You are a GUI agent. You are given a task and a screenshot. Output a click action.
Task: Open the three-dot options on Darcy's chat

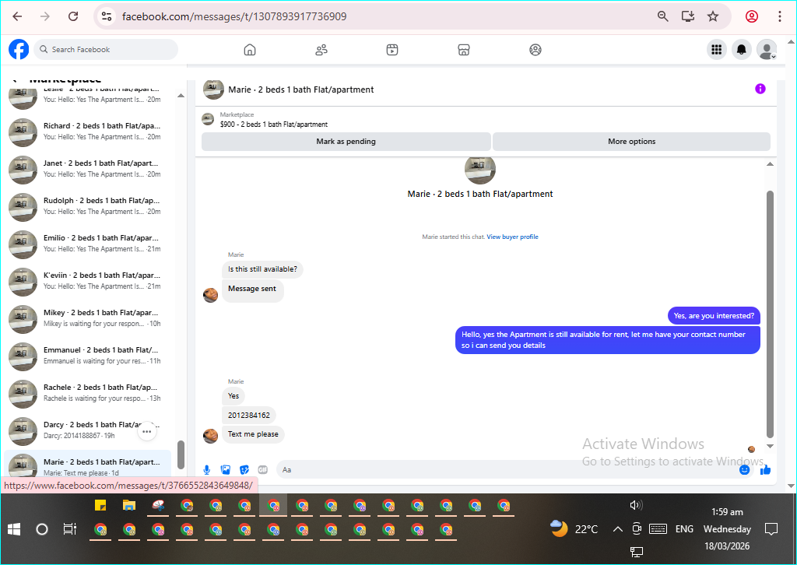[x=147, y=431]
